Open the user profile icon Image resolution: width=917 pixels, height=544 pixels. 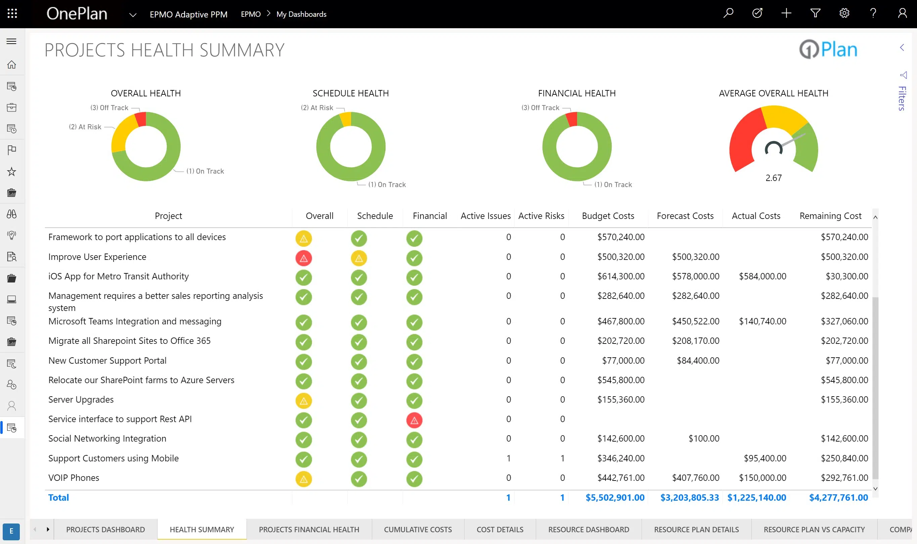[x=902, y=13]
